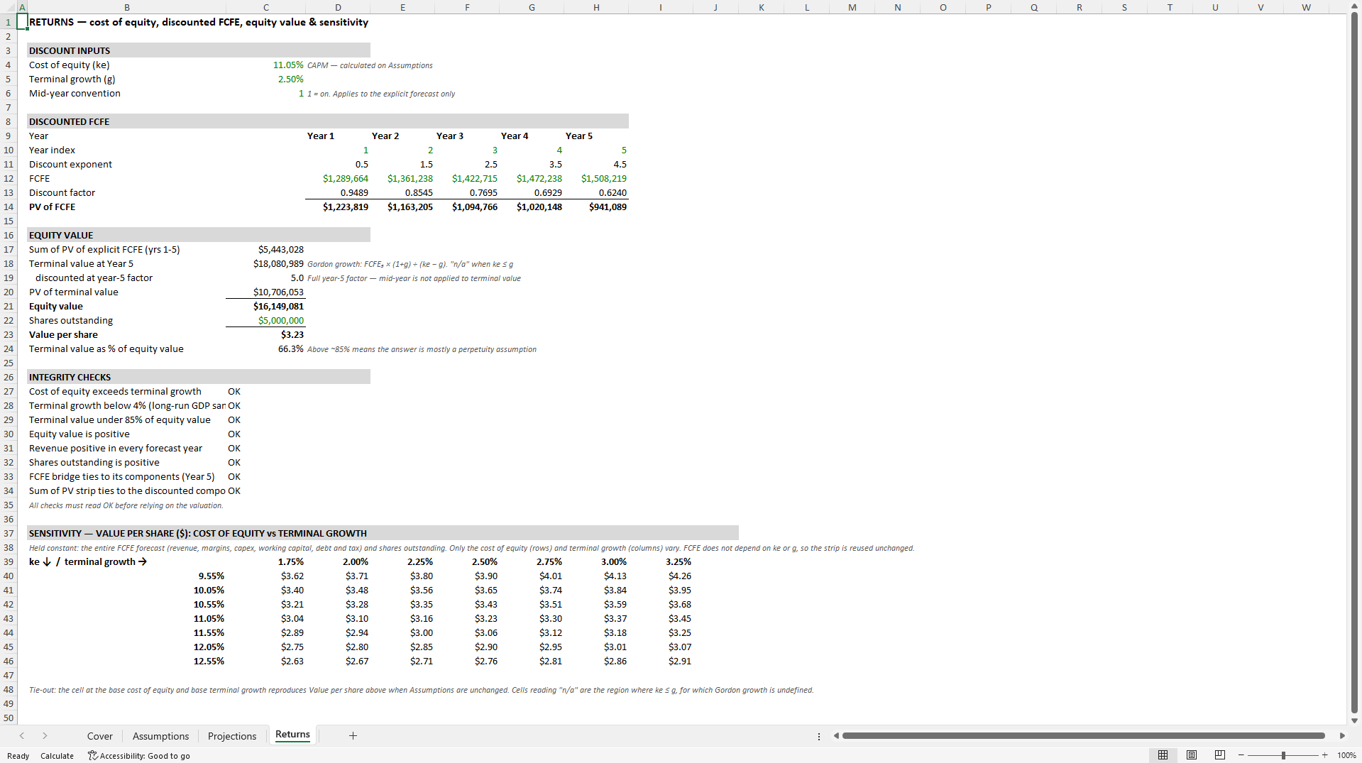Switch to Normal view icon

click(x=1163, y=755)
